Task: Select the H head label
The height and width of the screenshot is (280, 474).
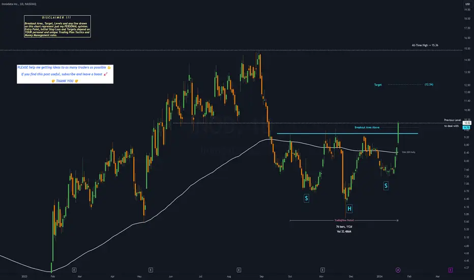Action: 349,209
